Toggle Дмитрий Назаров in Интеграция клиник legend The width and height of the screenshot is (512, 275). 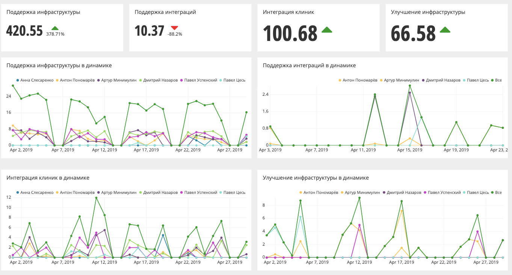(158, 192)
